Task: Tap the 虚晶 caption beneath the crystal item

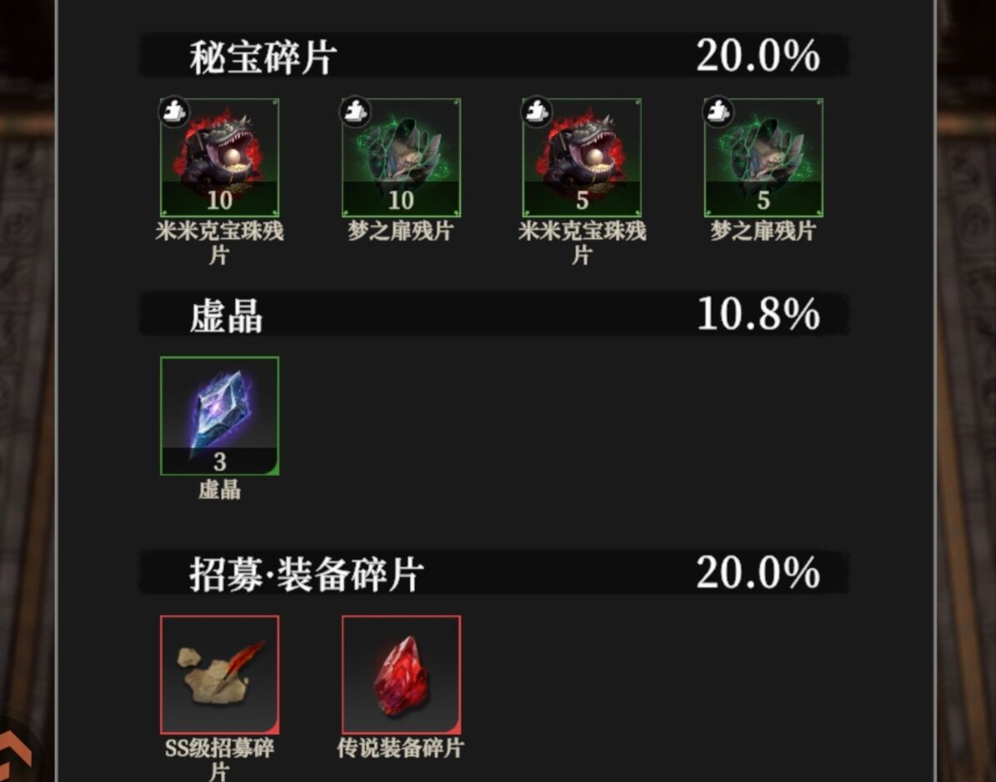Action: coord(219,490)
